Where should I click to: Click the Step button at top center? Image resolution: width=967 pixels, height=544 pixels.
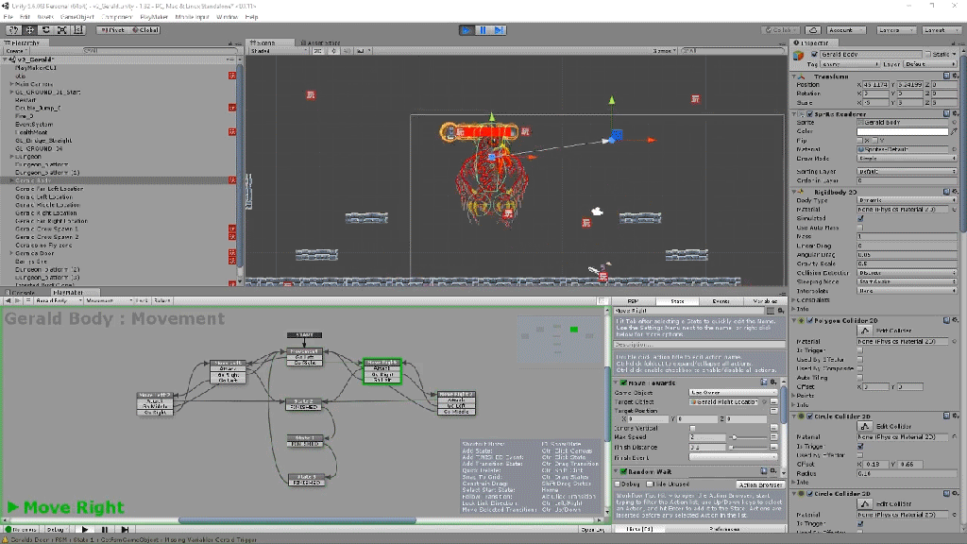(499, 29)
